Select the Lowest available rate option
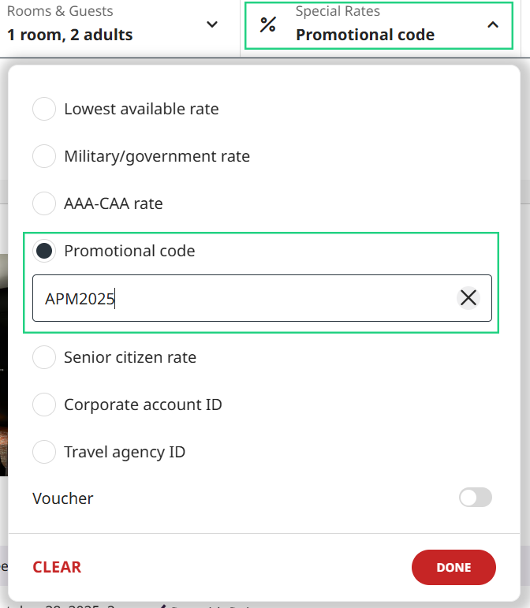The image size is (530, 608). point(44,109)
